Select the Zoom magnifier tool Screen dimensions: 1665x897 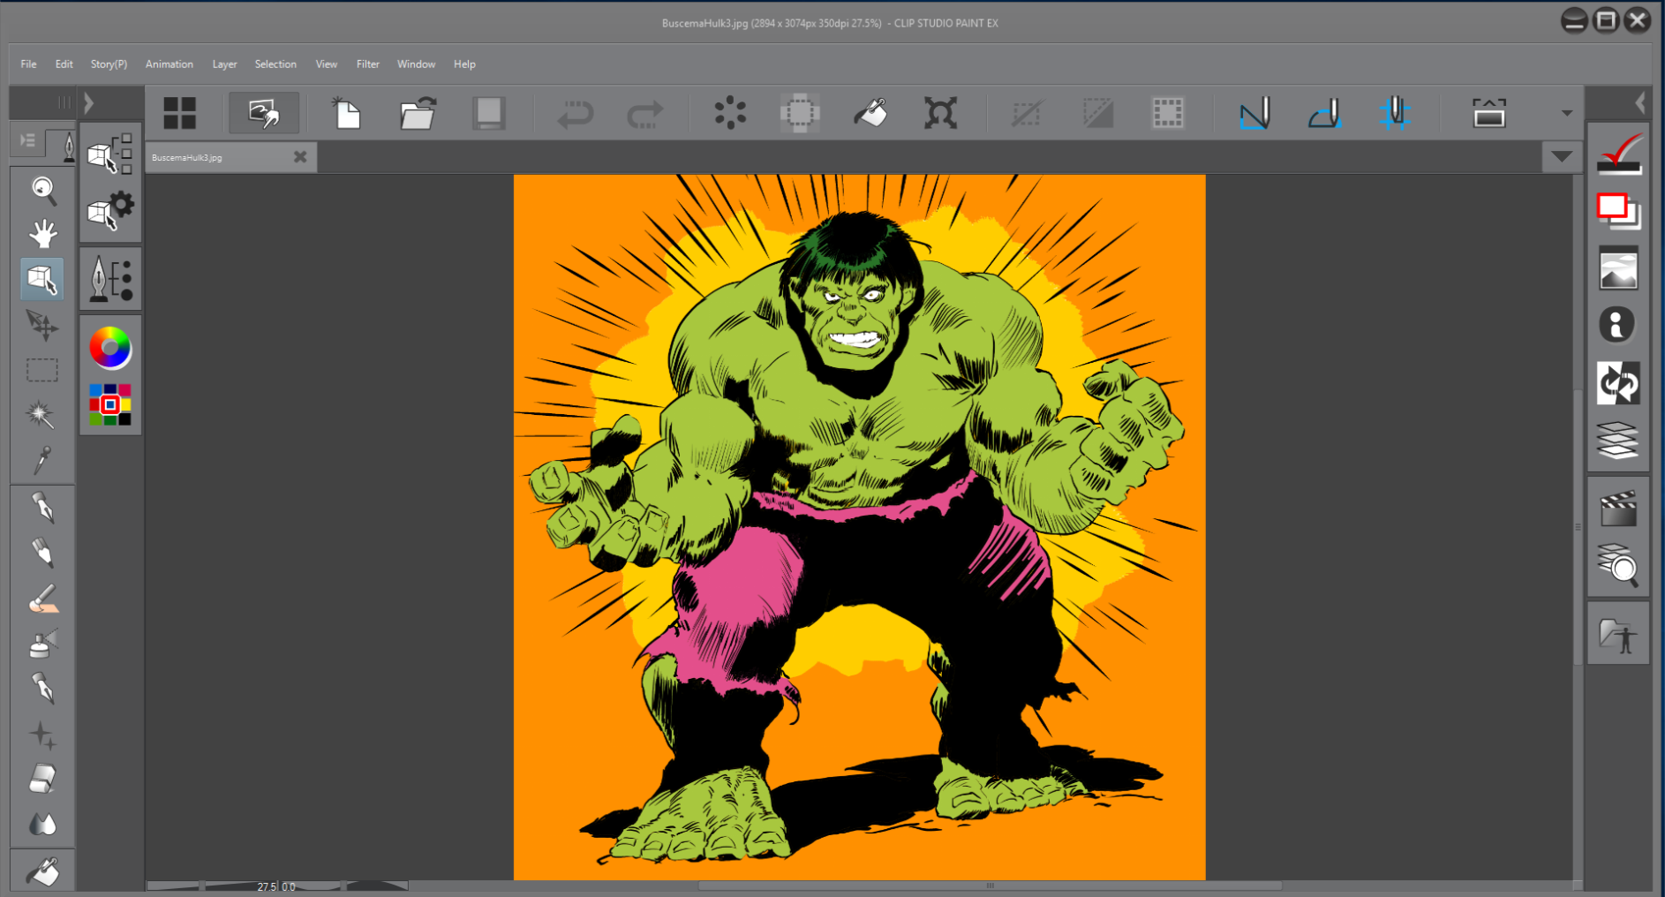pos(42,190)
